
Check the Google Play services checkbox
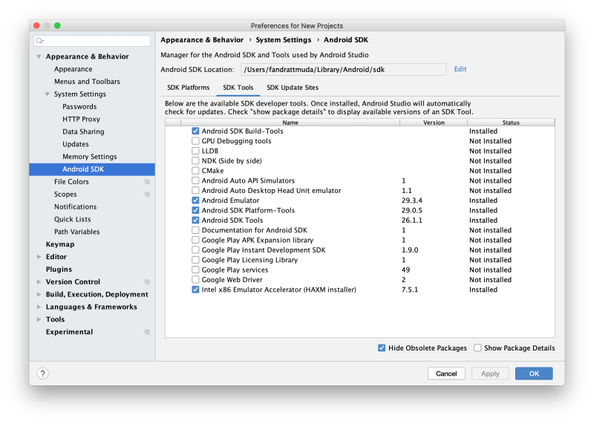(x=195, y=270)
